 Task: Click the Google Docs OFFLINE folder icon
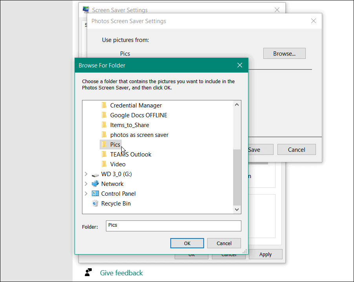tap(104, 115)
